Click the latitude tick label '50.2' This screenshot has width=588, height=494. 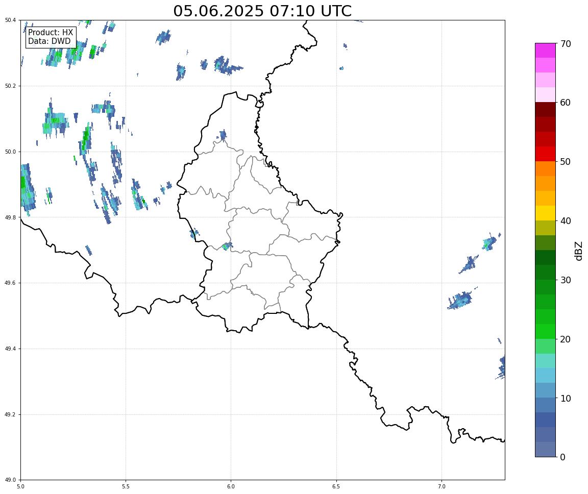coord(11,86)
